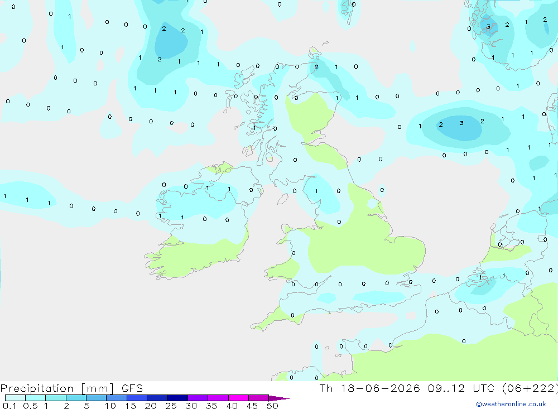The image size is (558, 409).
Task: Click the "Precipitation [mm]" title text
Action: point(57,388)
